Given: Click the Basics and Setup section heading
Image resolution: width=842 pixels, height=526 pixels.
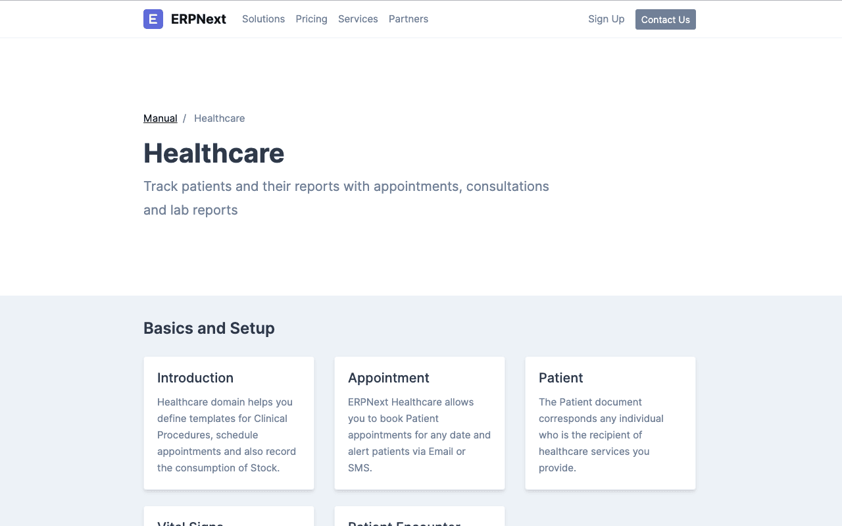Looking at the screenshot, I should point(209,328).
